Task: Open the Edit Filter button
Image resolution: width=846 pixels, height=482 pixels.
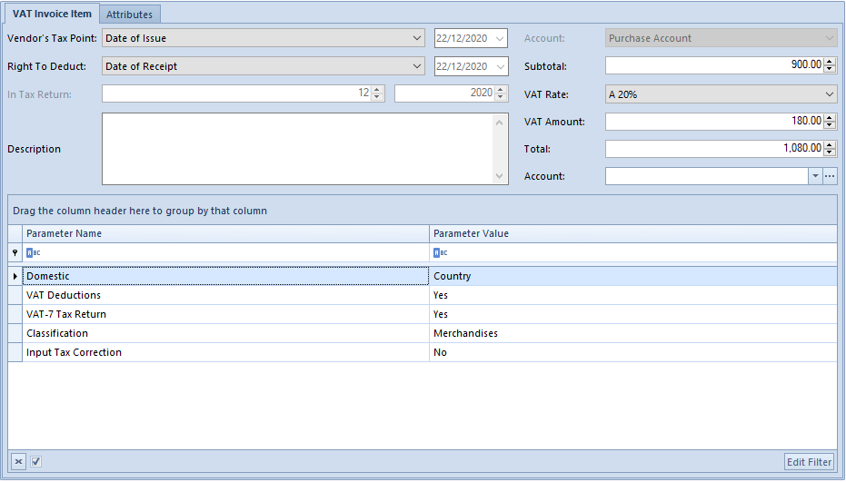Action: (x=809, y=462)
